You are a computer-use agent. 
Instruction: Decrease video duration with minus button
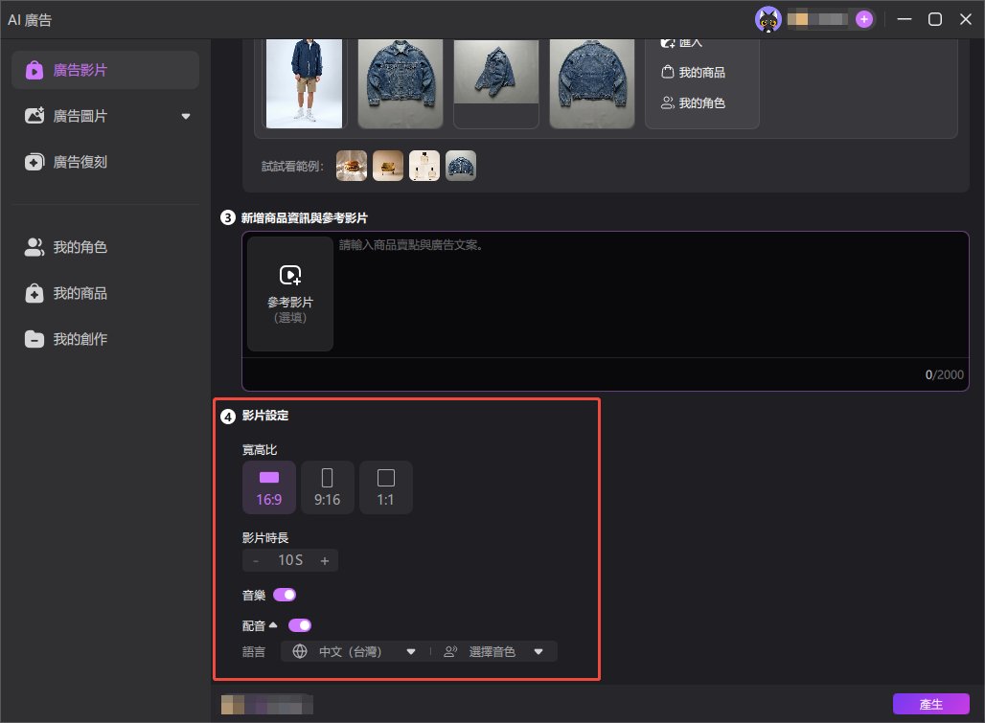coord(256,560)
